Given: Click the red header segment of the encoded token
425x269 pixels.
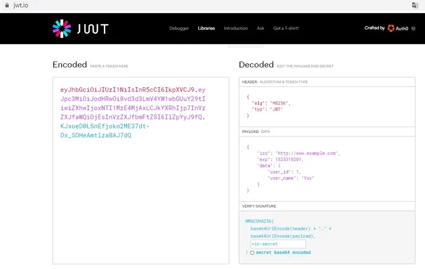Looking at the screenshot, I should point(127,90).
